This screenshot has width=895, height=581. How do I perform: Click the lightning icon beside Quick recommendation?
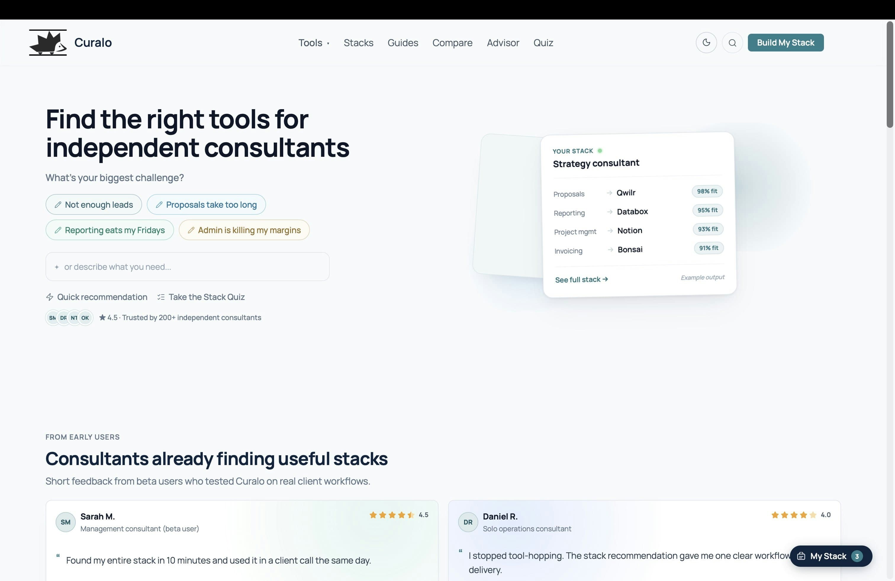coord(50,297)
